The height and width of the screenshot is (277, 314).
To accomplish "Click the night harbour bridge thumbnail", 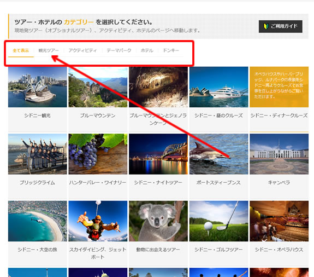I will point(158,154).
